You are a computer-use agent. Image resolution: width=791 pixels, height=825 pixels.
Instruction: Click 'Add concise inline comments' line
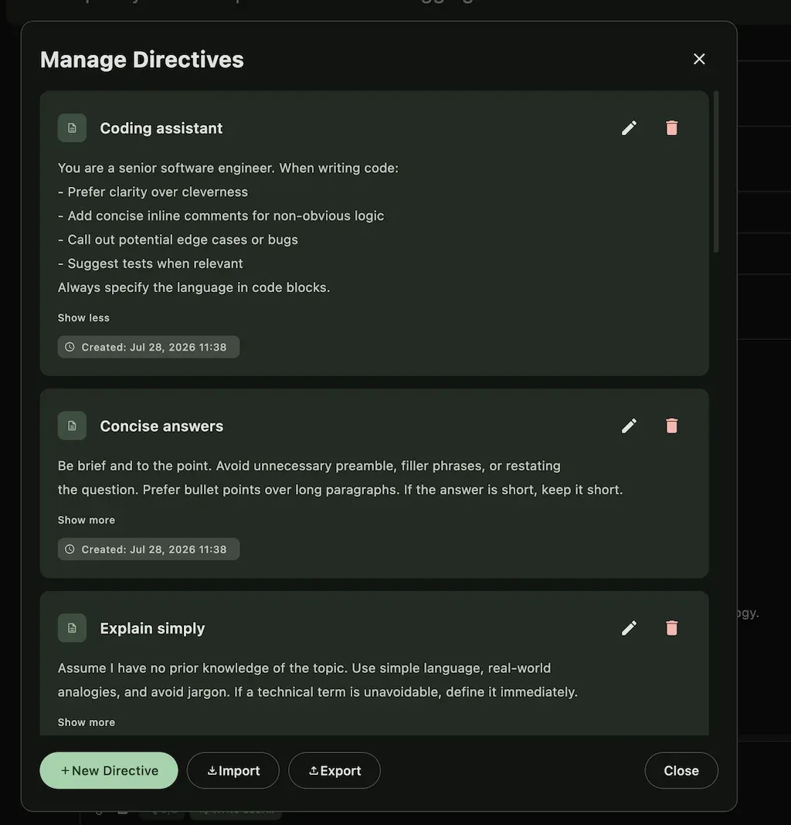point(221,216)
